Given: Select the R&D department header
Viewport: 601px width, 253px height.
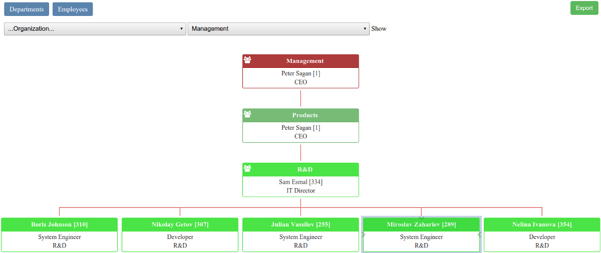Looking at the screenshot, I should pyautogui.click(x=300, y=170).
